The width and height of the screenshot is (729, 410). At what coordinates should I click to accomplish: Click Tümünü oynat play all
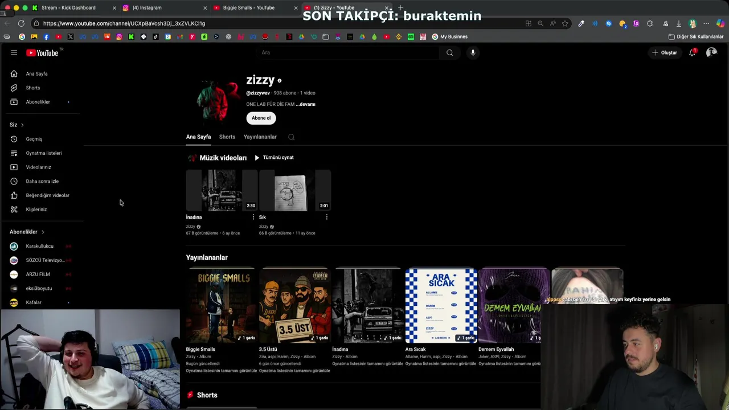click(x=274, y=158)
